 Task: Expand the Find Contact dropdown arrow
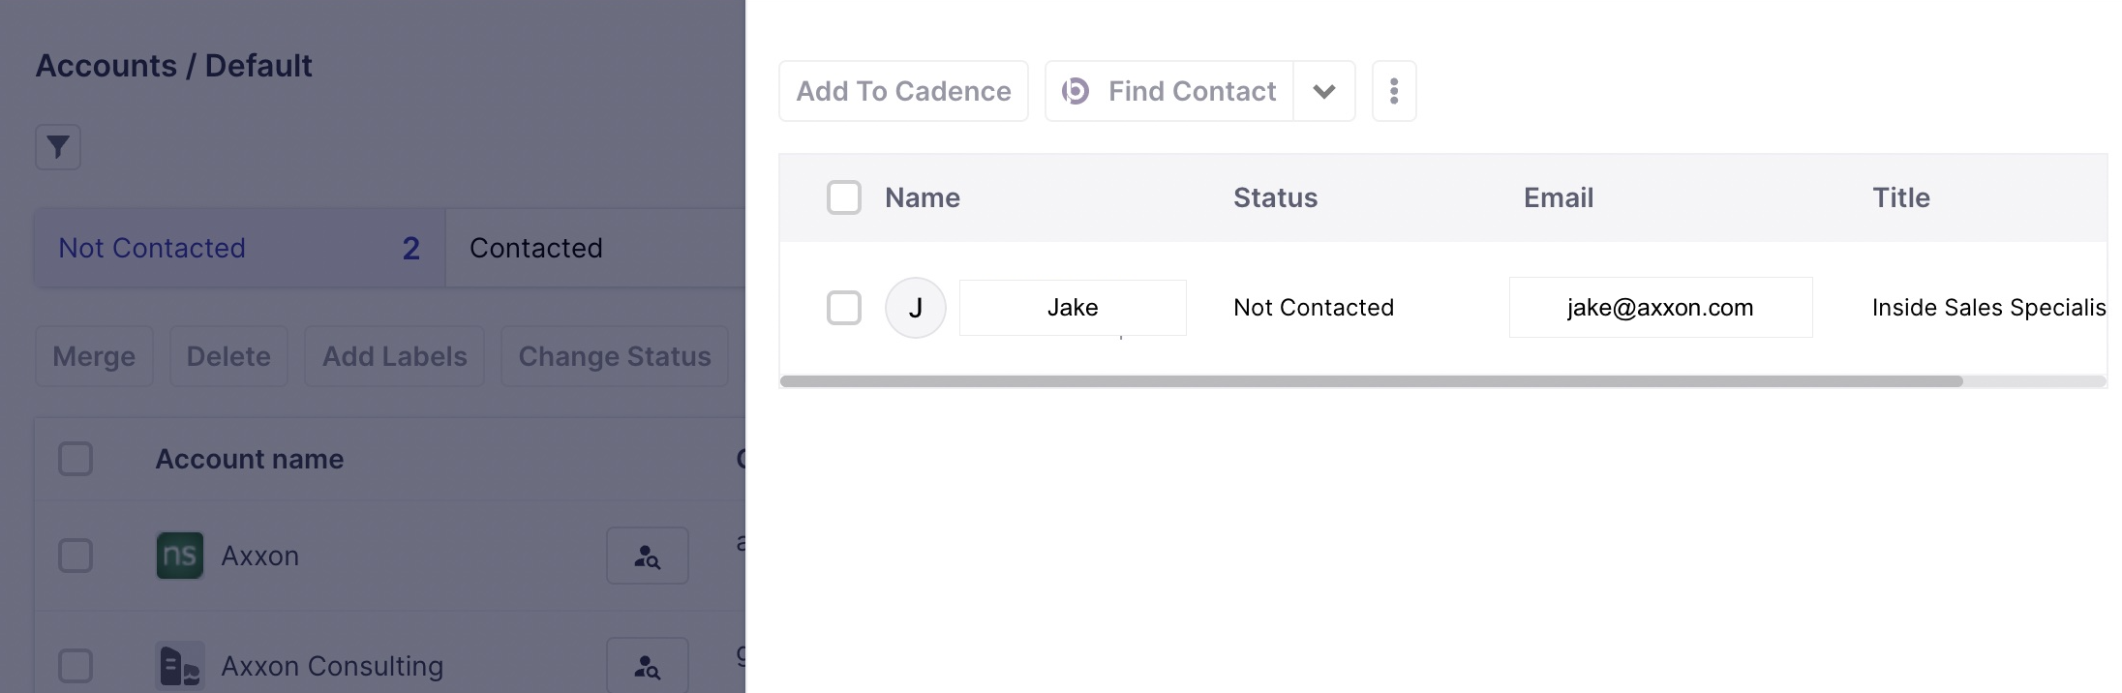1324,91
